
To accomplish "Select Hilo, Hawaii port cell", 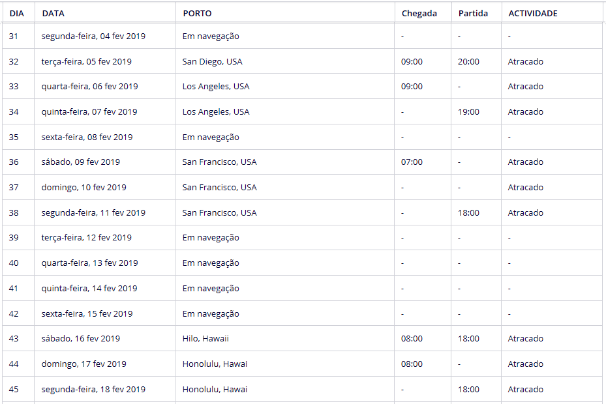I will tap(205, 339).
